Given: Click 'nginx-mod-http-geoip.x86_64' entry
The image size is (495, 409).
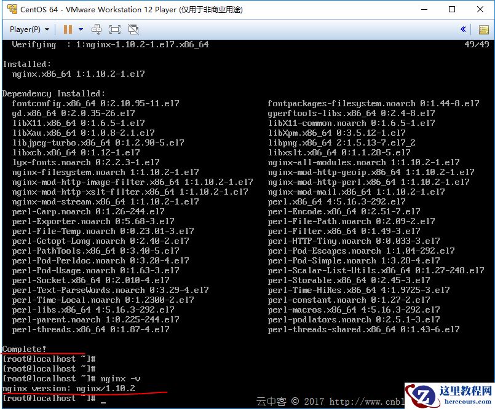Looking at the screenshot, I should [x=371, y=172].
